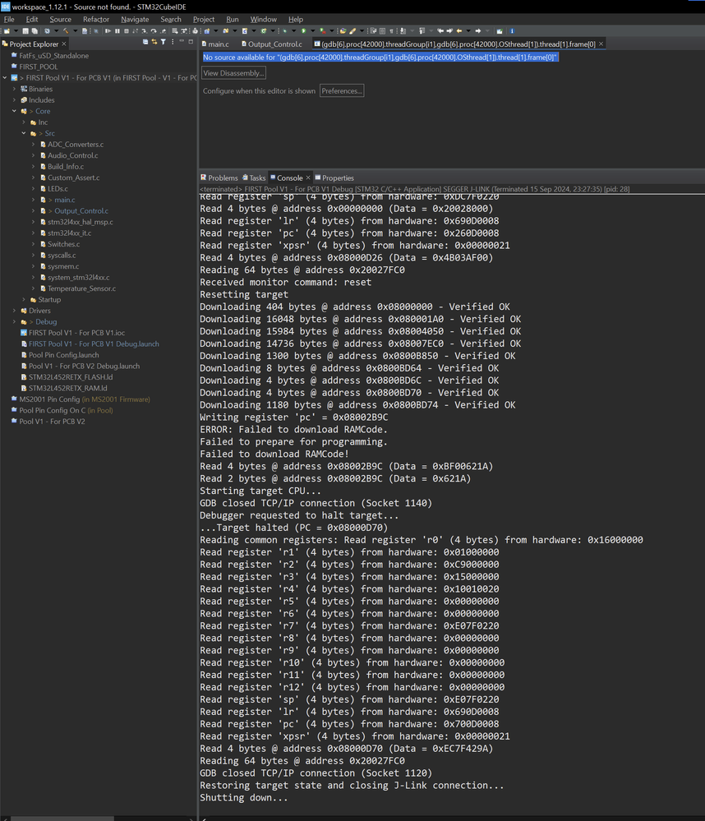
Task: Click the Disconnect debug icon
Action: tap(136, 31)
